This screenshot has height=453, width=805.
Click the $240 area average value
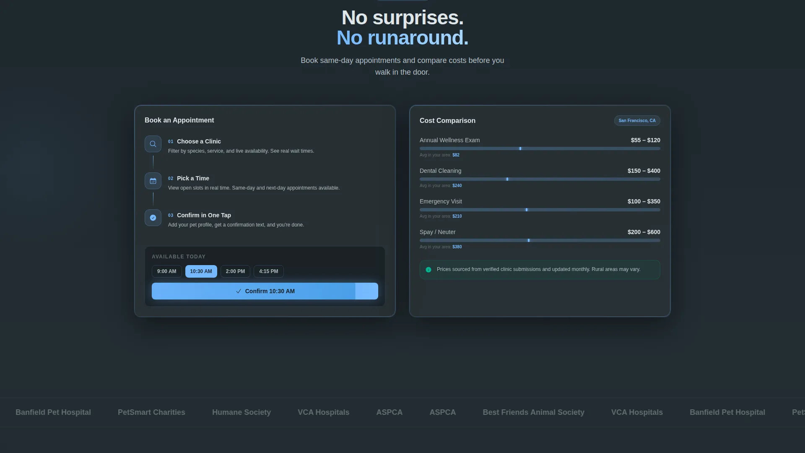point(457,186)
